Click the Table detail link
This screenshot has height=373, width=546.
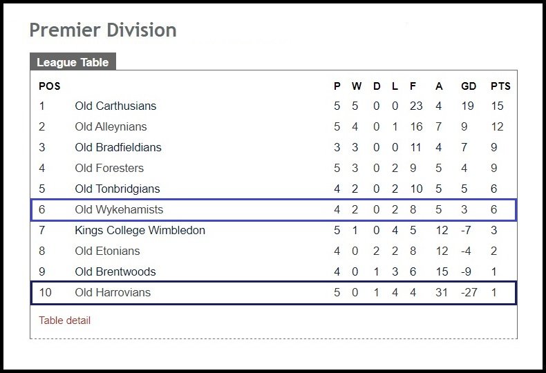(x=64, y=321)
